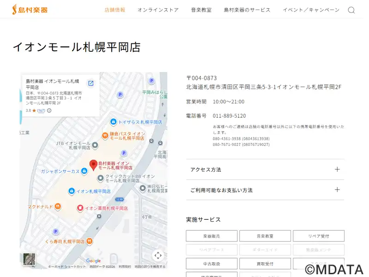Screen dimensions: 369x277
Task: Click the 買取受付 service button
Action: tap(265, 264)
